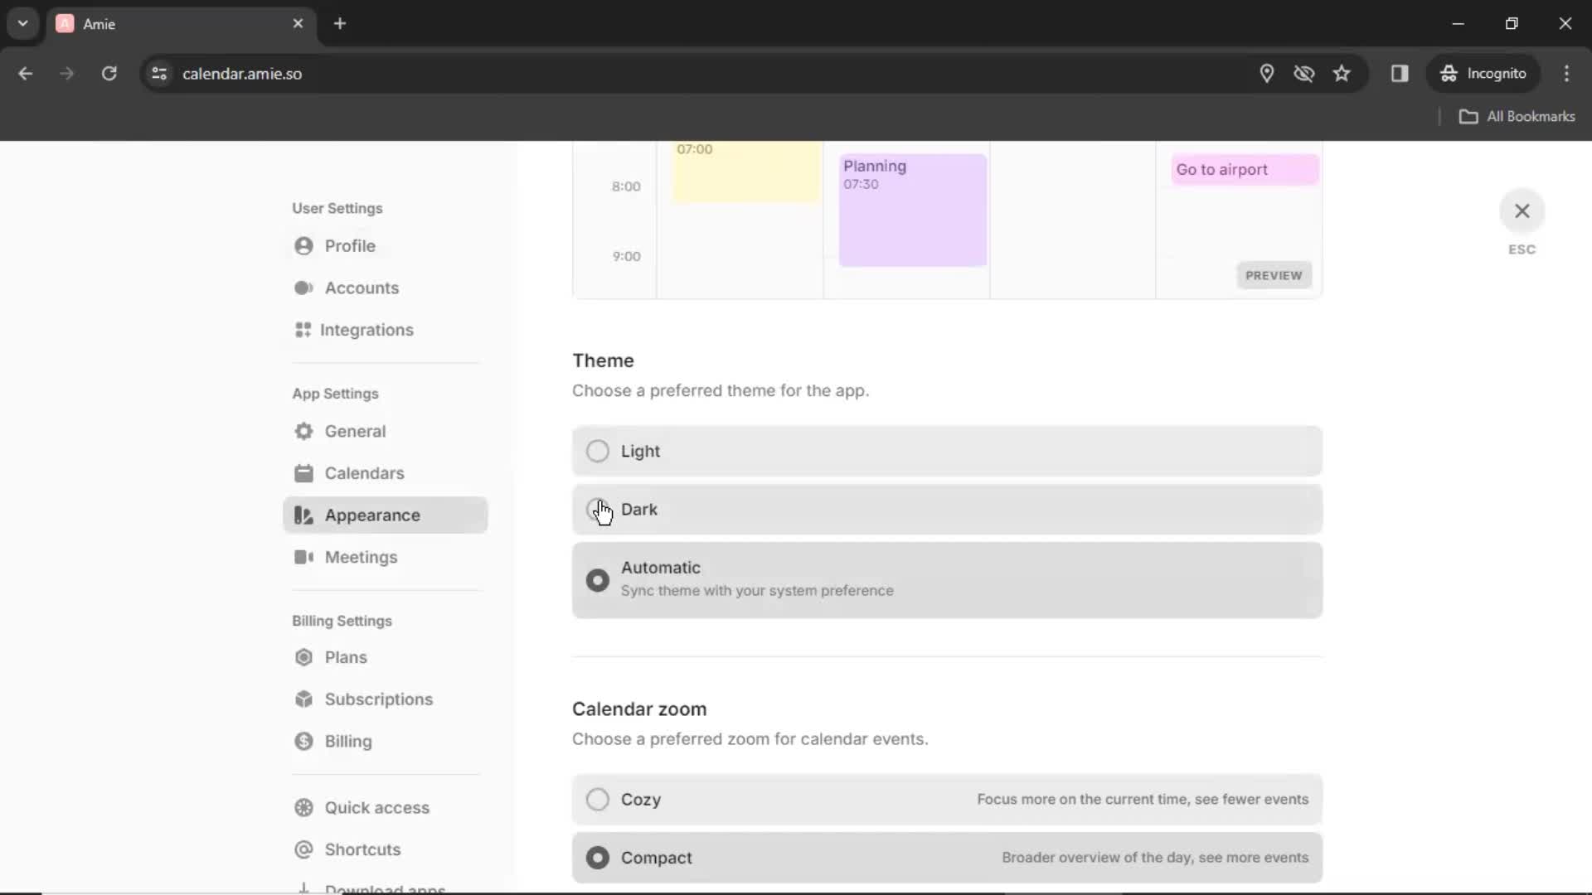Viewport: 1592px width, 895px height.
Task: Navigate to Billing settings page
Action: 347,741
